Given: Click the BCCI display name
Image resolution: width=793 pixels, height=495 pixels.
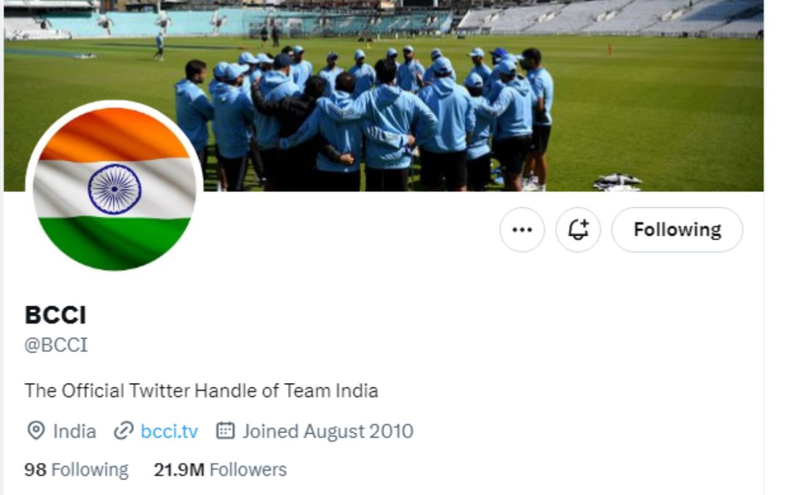Looking at the screenshot, I should 55,315.
